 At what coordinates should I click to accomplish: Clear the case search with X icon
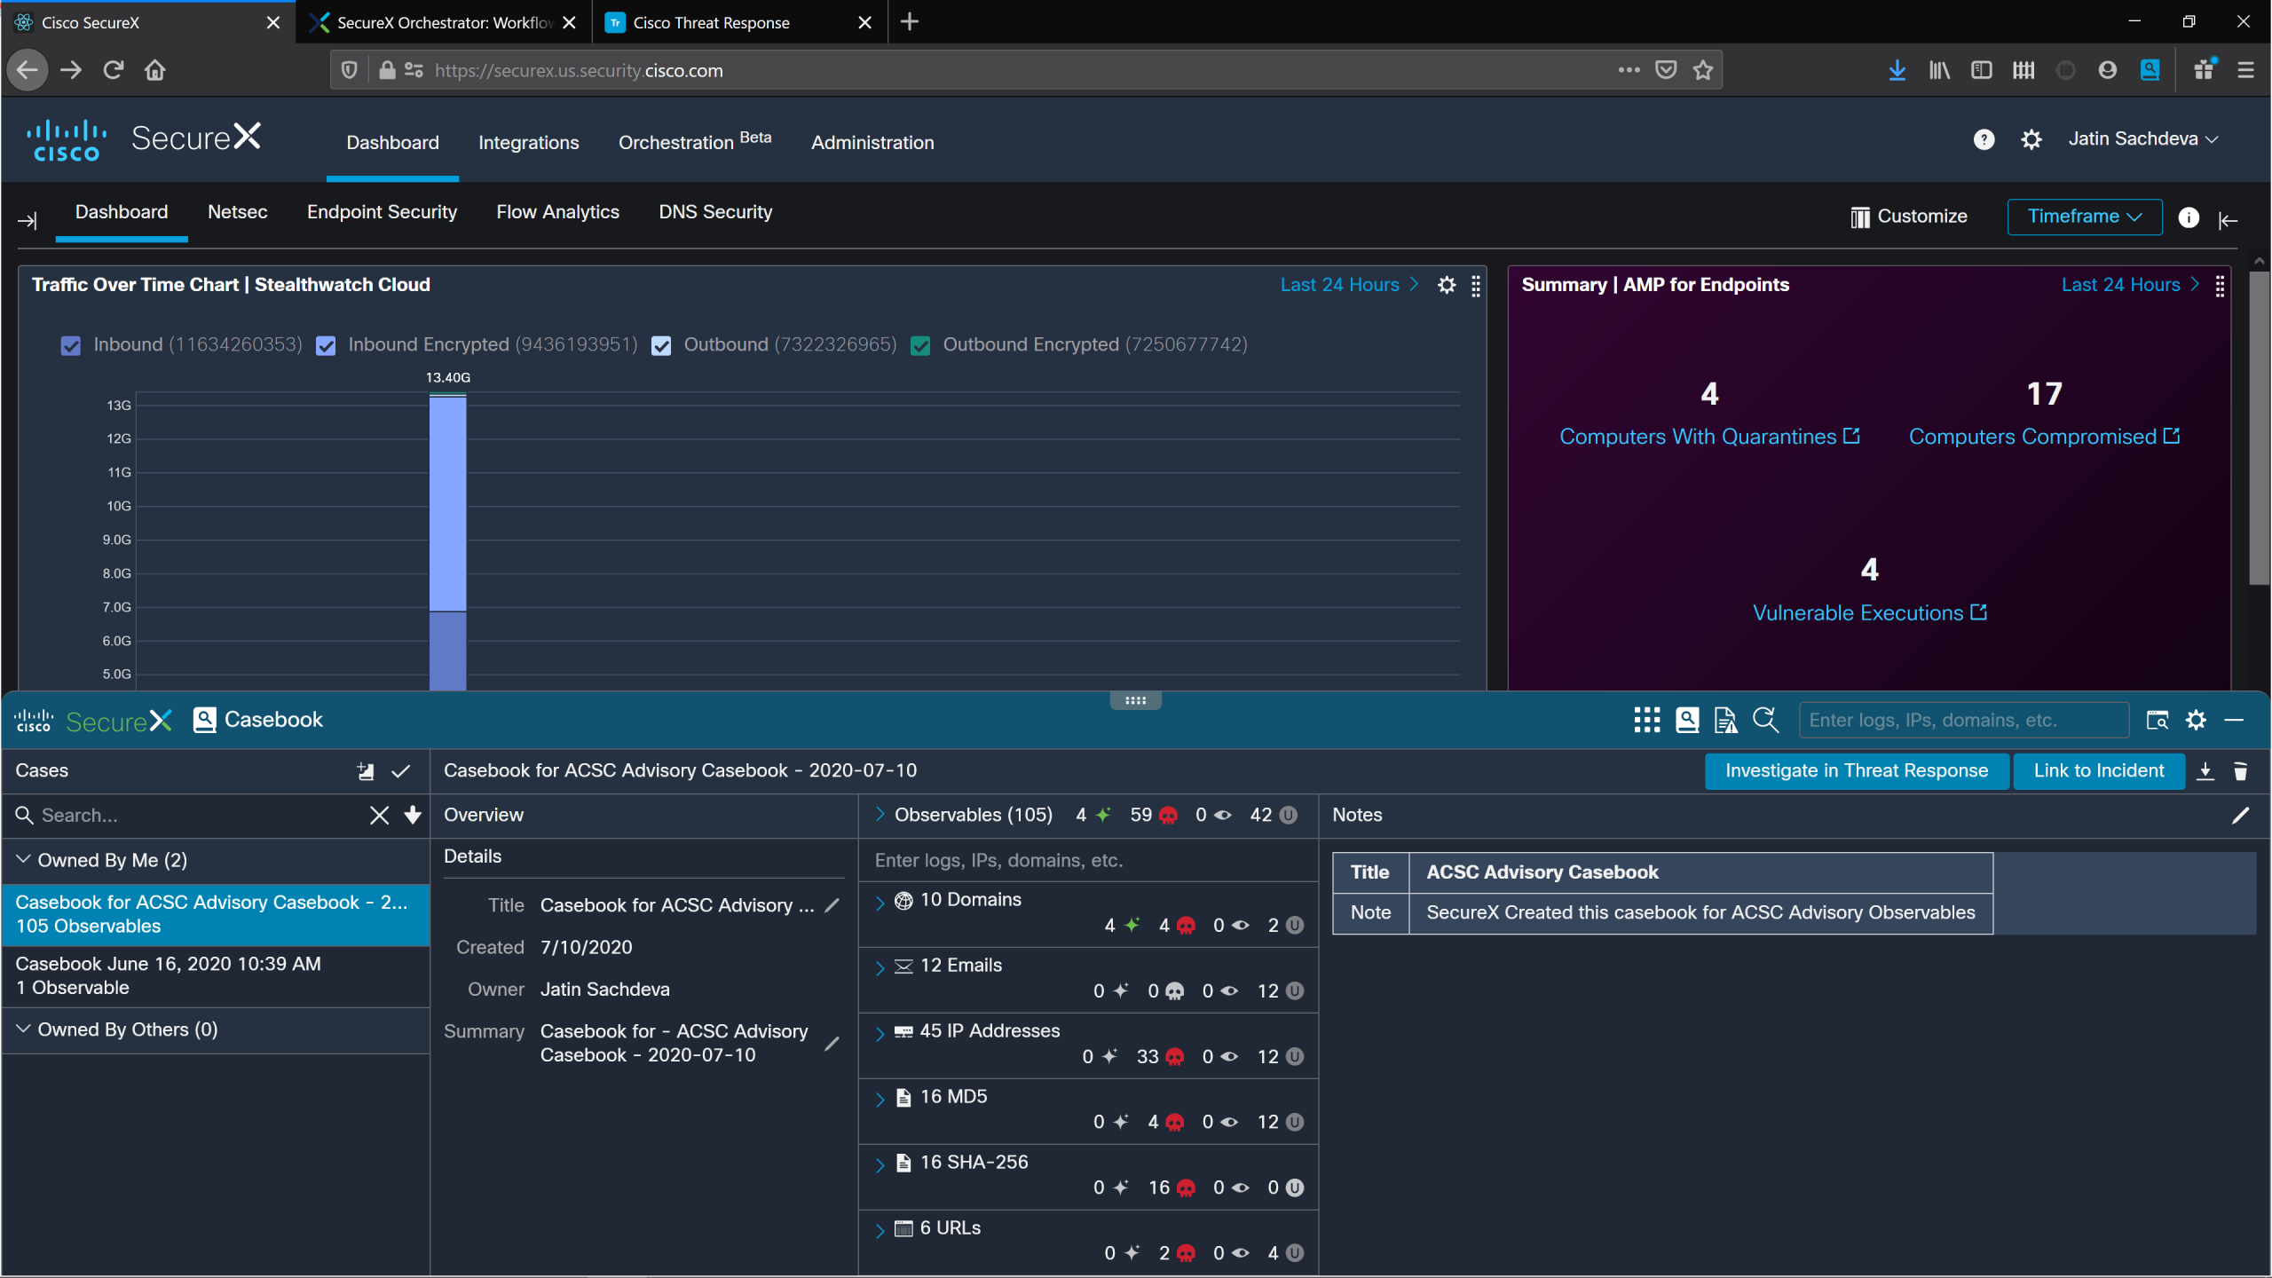[x=379, y=816]
